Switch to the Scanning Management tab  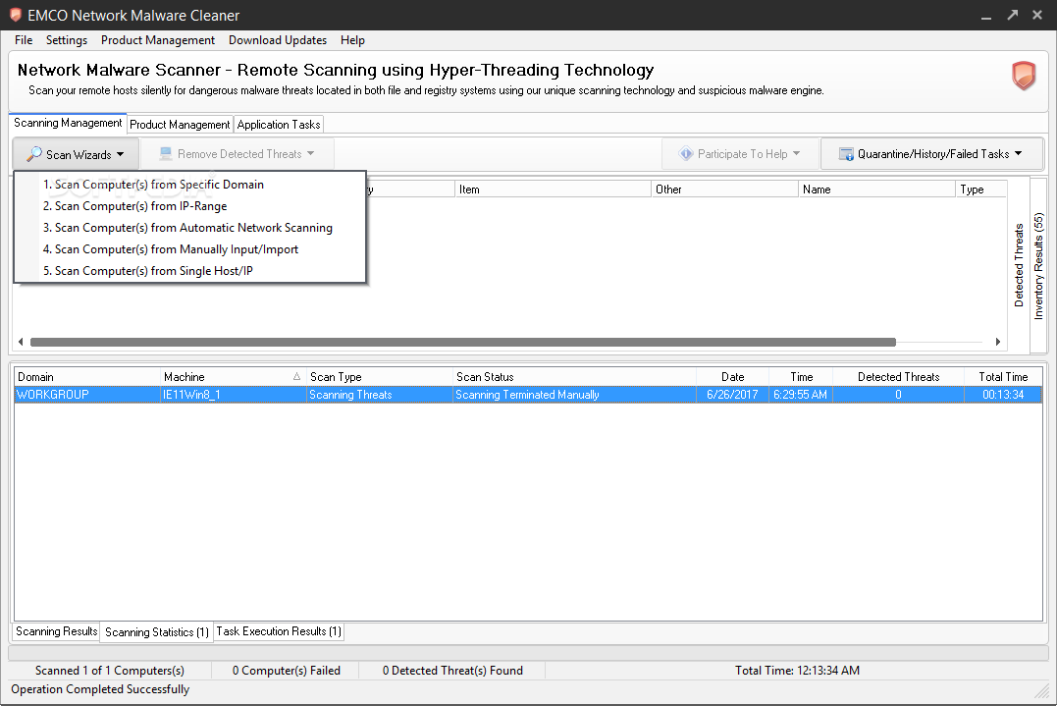[68, 123]
